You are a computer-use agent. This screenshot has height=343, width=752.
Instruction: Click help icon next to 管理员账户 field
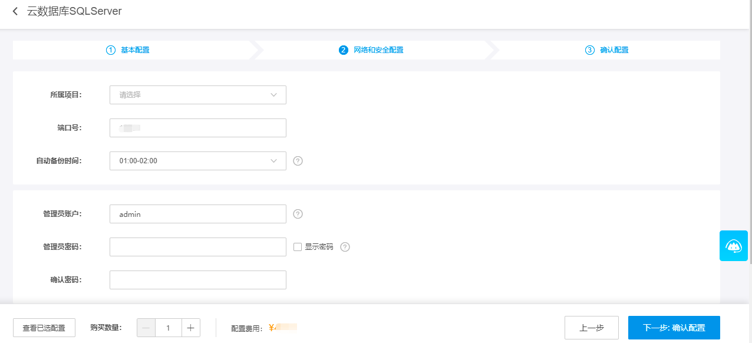click(298, 214)
